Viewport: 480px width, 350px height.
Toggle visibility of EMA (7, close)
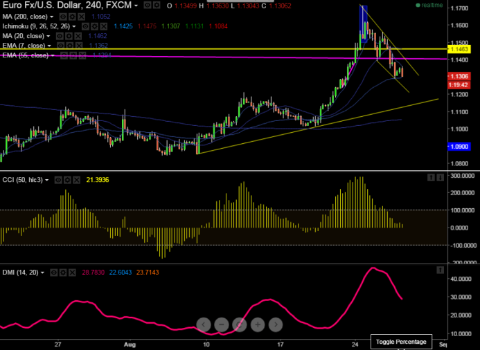click(x=61, y=46)
